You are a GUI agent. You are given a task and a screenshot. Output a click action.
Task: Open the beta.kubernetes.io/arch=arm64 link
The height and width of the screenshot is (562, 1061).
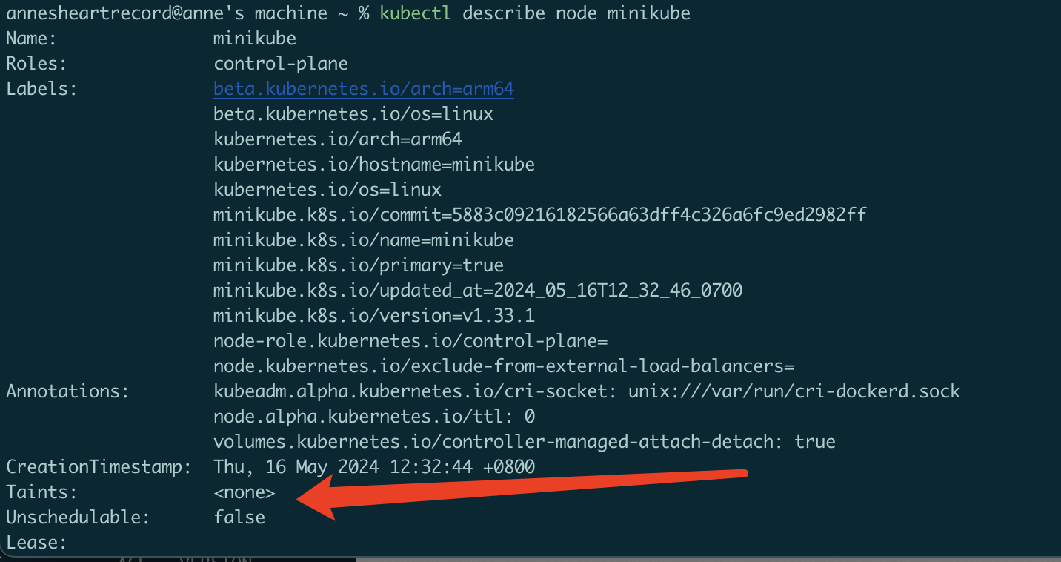pyautogui.click(x=363, y=89)
